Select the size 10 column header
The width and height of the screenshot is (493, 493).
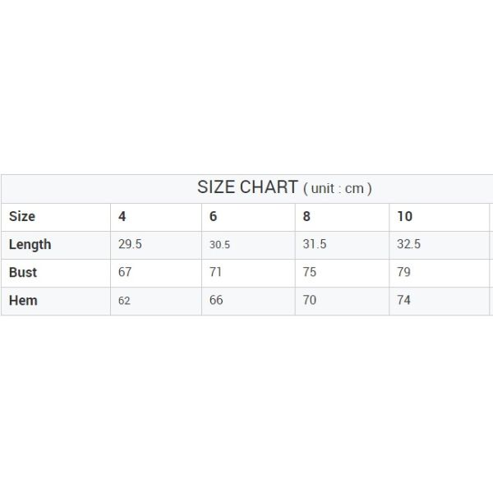click(404, 216)
